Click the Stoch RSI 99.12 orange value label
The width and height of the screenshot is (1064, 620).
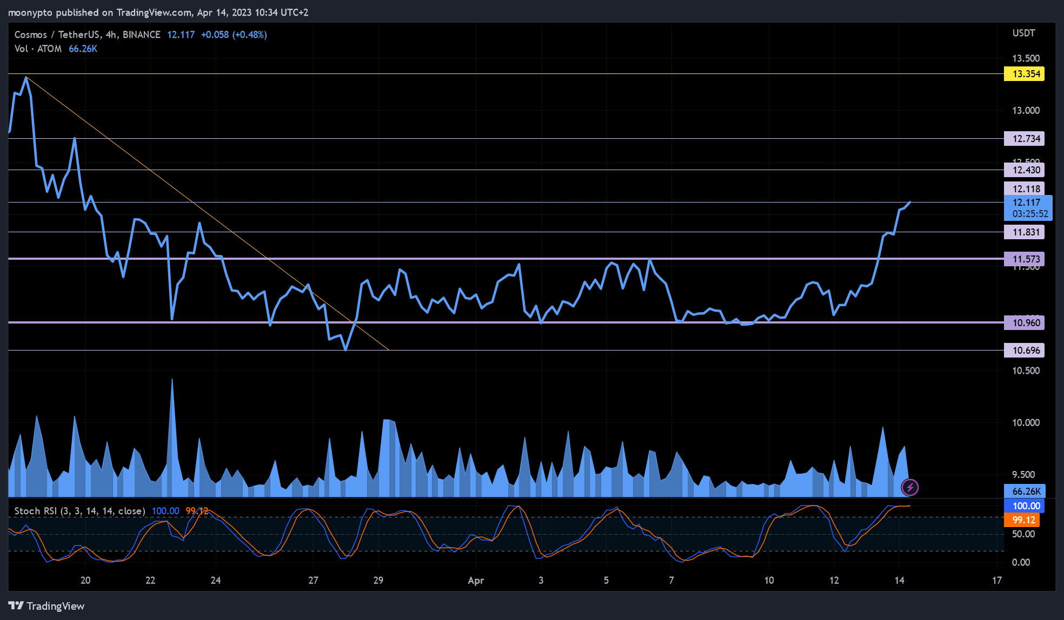point(1021,520)
